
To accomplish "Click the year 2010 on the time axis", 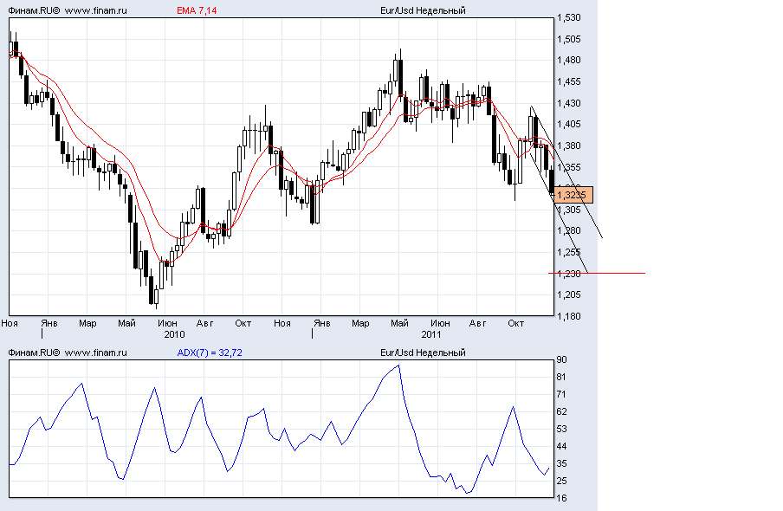I will click(174, 334).
